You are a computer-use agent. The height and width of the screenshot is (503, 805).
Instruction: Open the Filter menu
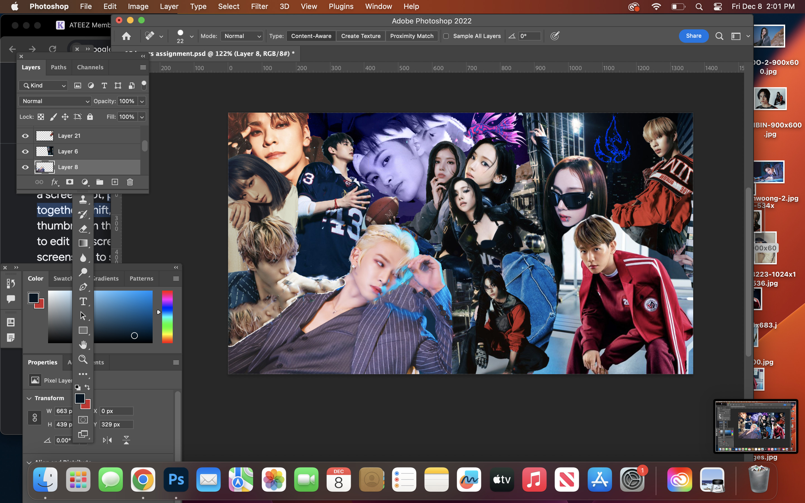259,6
